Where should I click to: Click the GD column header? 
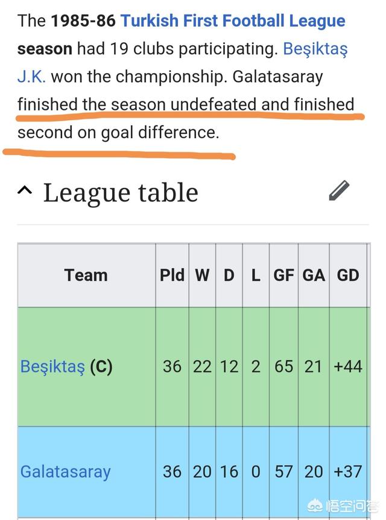pos(348,275)
